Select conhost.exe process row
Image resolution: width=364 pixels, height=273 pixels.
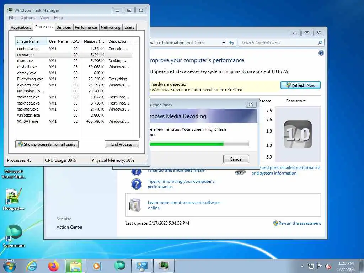(74, 49)
